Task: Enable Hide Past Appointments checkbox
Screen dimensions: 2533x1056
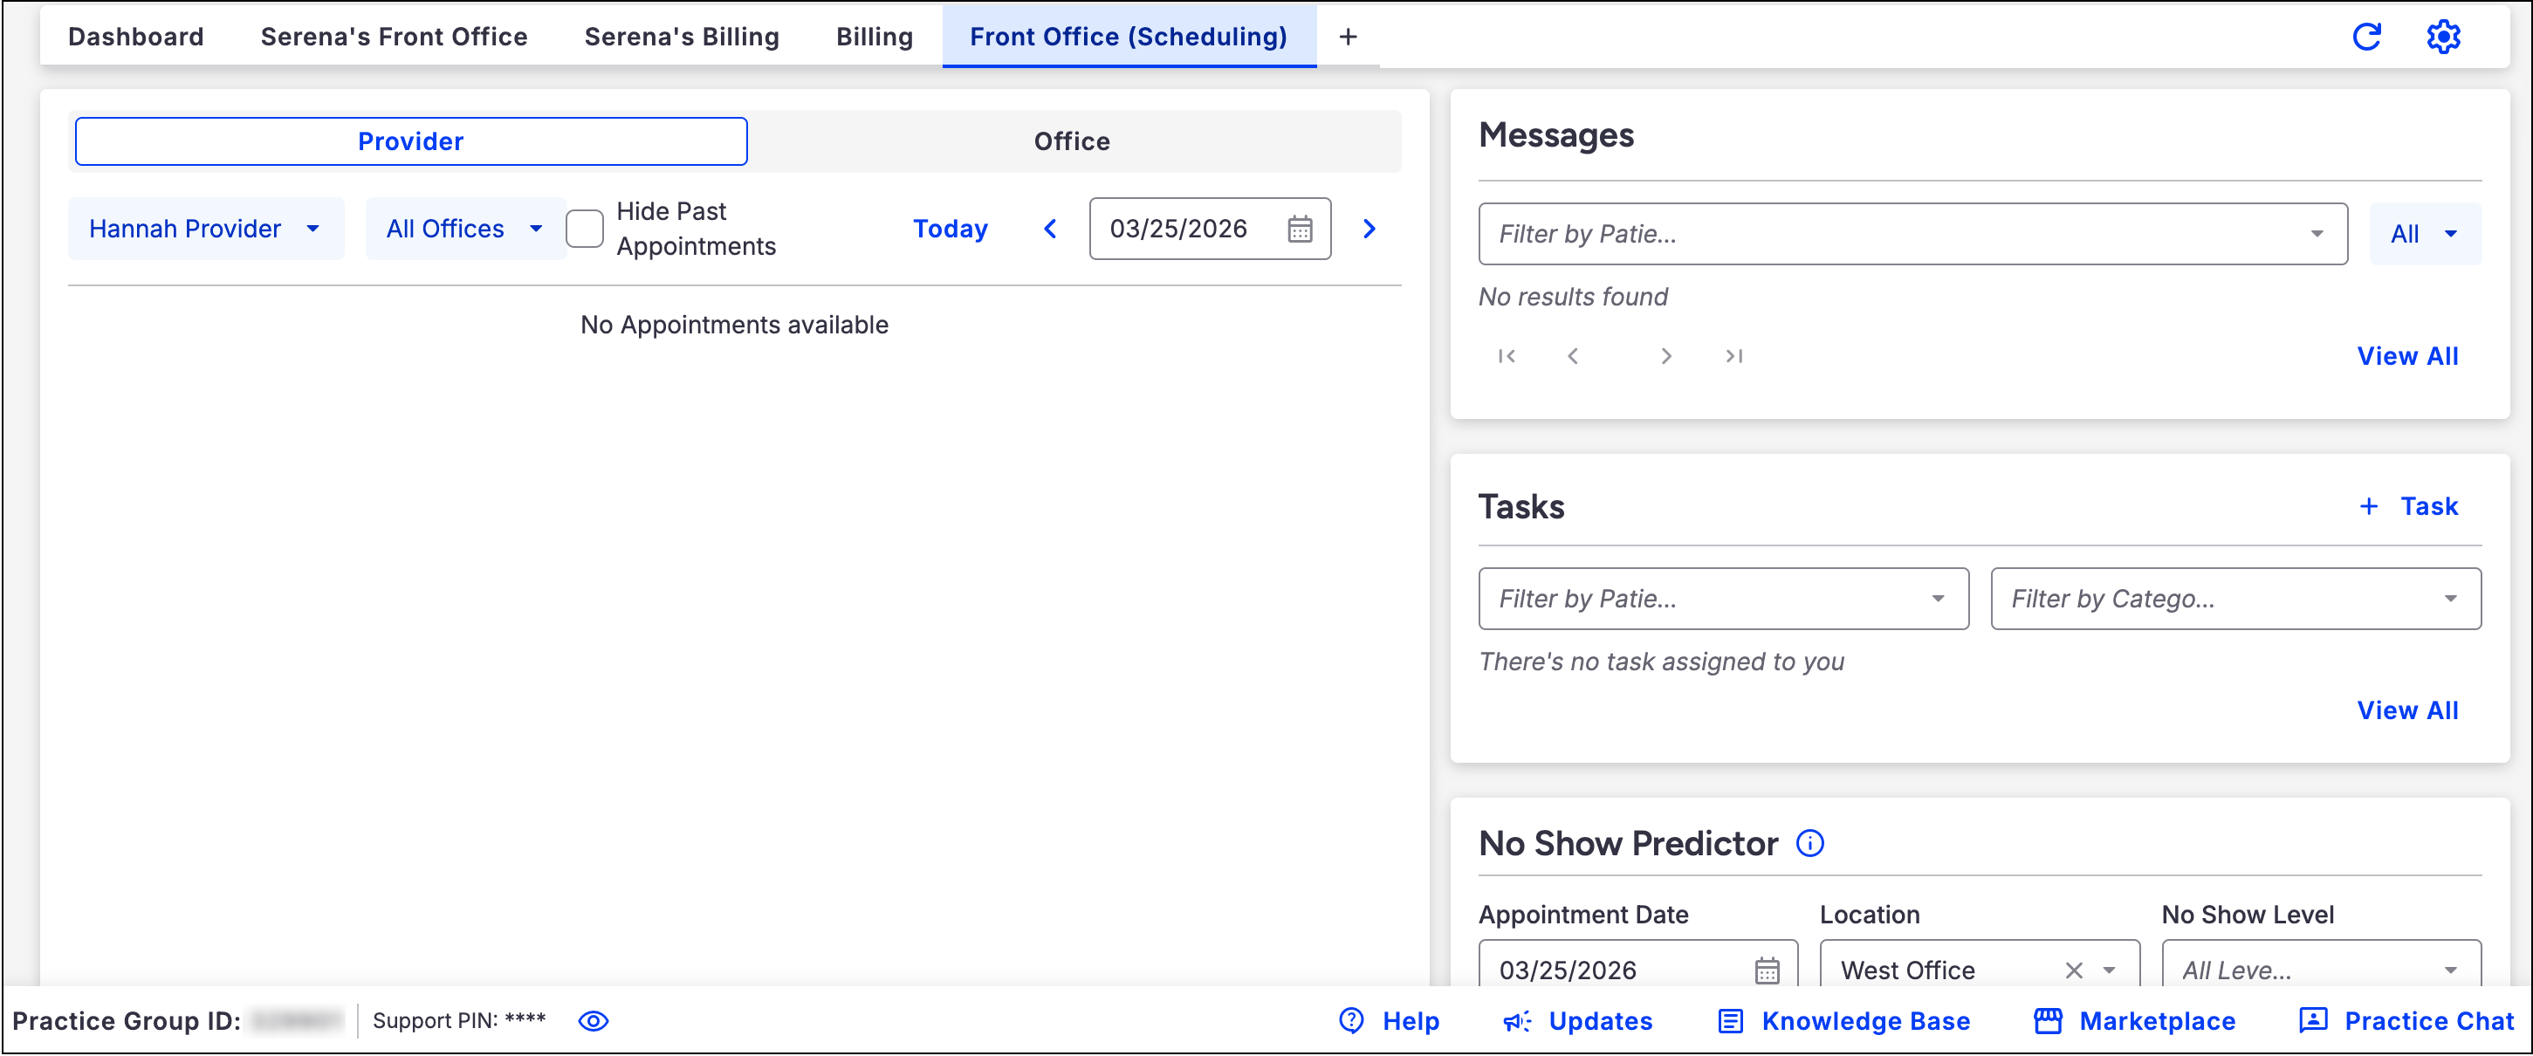Action: click(585, 230)
